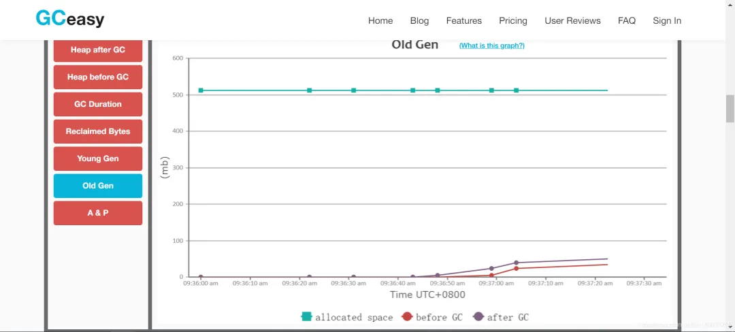
Task: Toggle the allocated space legend marker
Action: pos(306,317)
